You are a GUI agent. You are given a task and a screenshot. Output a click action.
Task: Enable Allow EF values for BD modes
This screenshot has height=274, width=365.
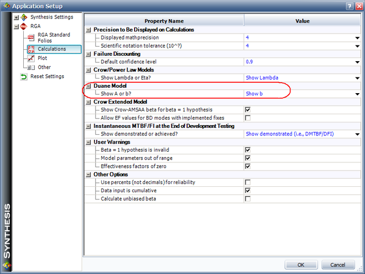(248, 118)
